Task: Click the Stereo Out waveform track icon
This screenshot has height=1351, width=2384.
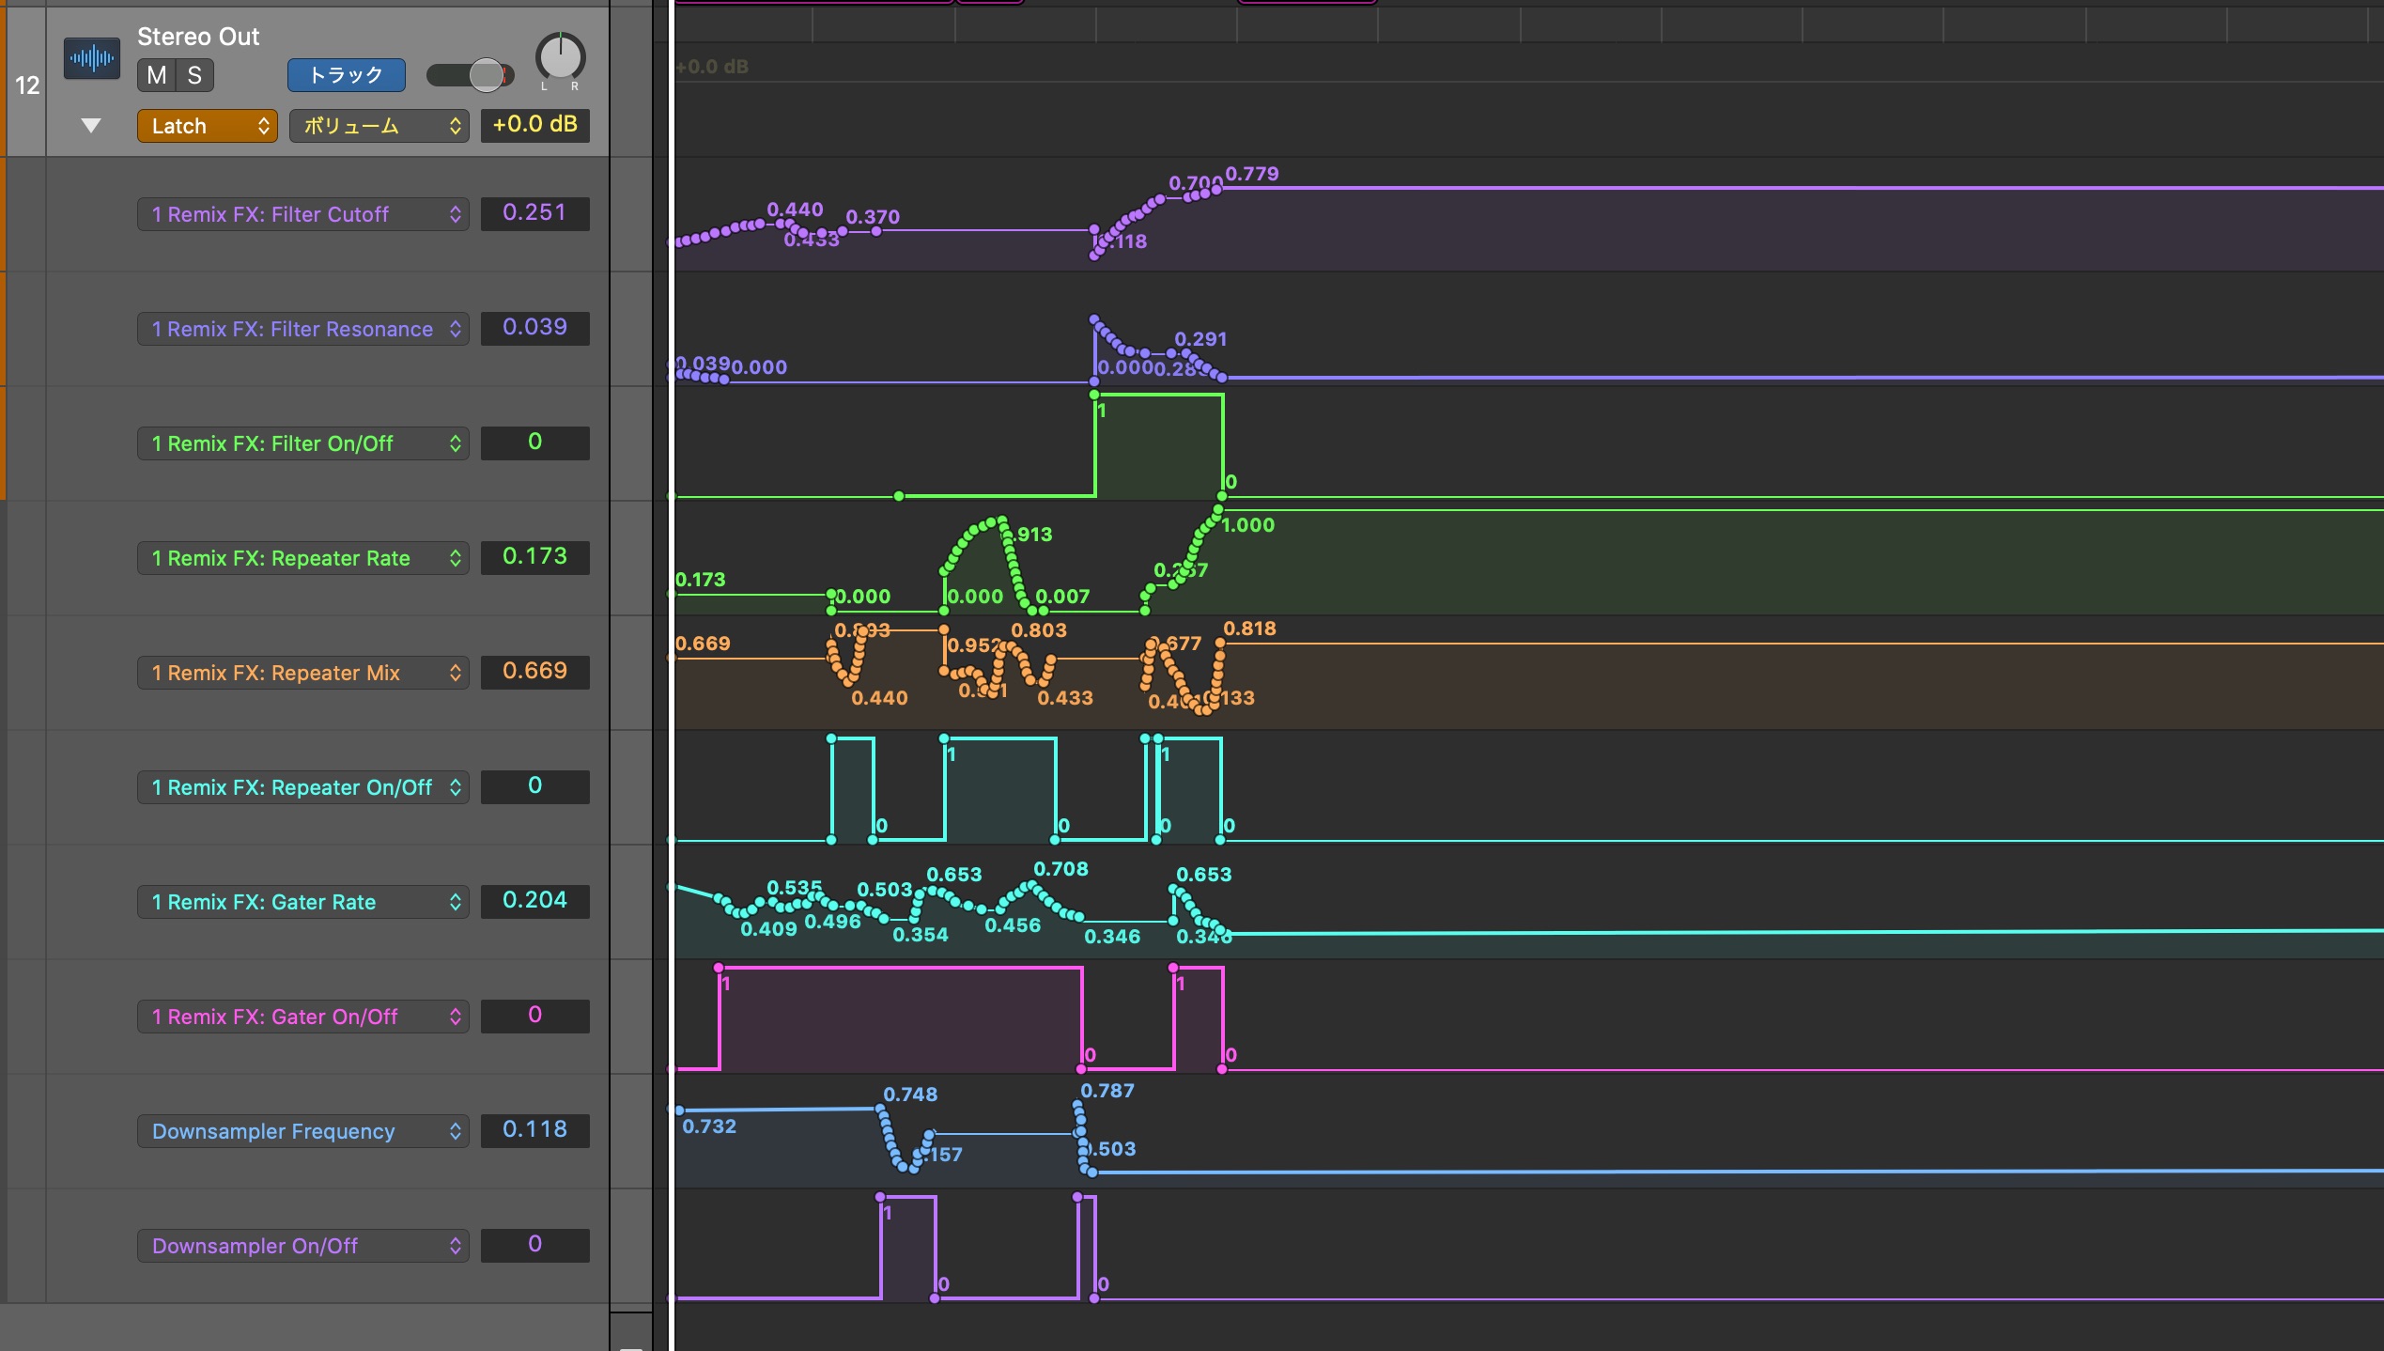Action: pos(92,59)
